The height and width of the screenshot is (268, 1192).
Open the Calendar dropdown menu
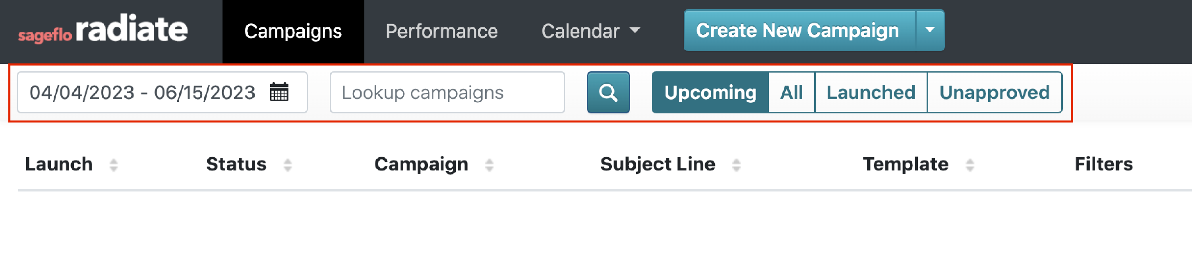[x=590, y=31]
